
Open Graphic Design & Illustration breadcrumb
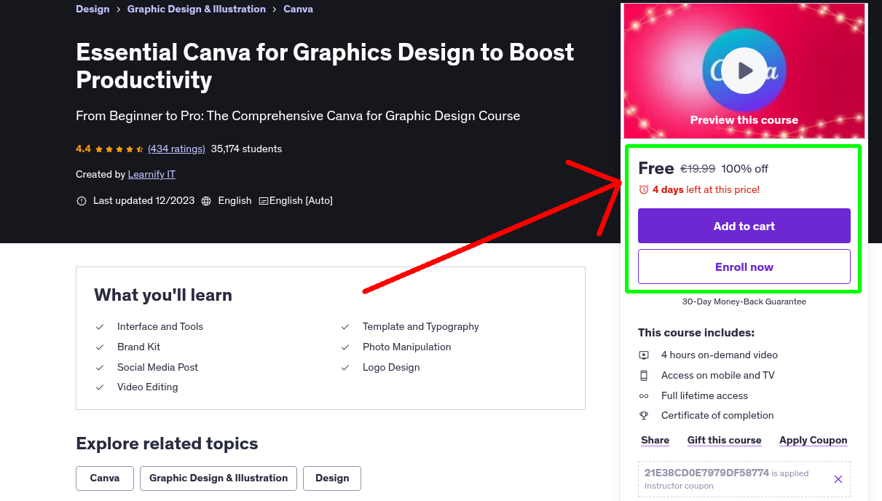tap(197, 9)
